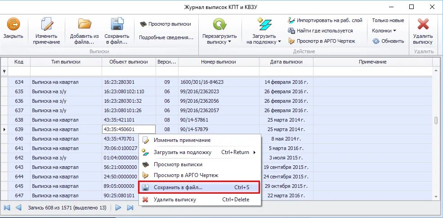Select Сохранить в файл... in context menu
This screenshot has width=443, height=218.
click(x=200, y=187)
